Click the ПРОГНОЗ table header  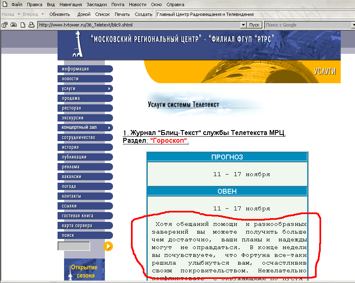pos(227,157)
